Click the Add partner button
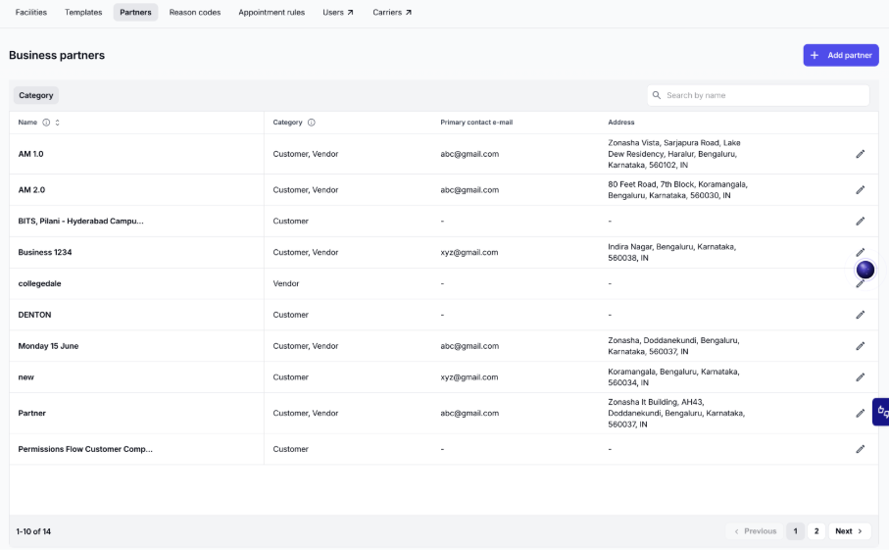Image resolution: width=889 pixels, height=550 pixels. coord(841,55)
